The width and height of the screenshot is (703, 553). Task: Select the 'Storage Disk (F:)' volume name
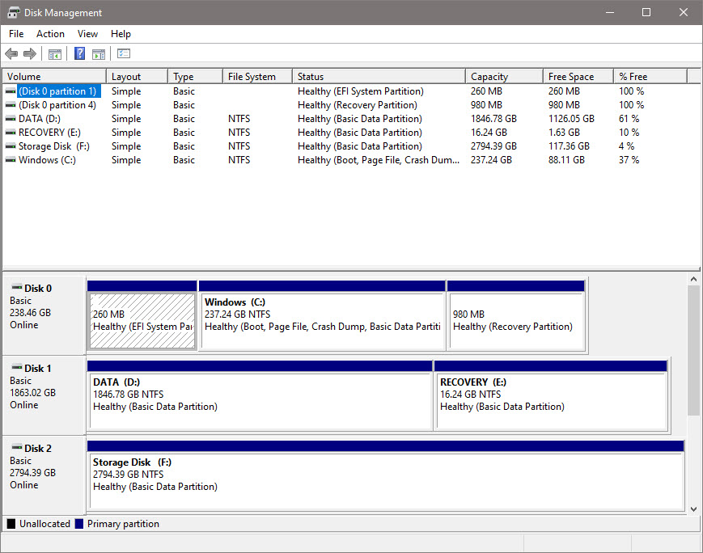coord(54,146)
